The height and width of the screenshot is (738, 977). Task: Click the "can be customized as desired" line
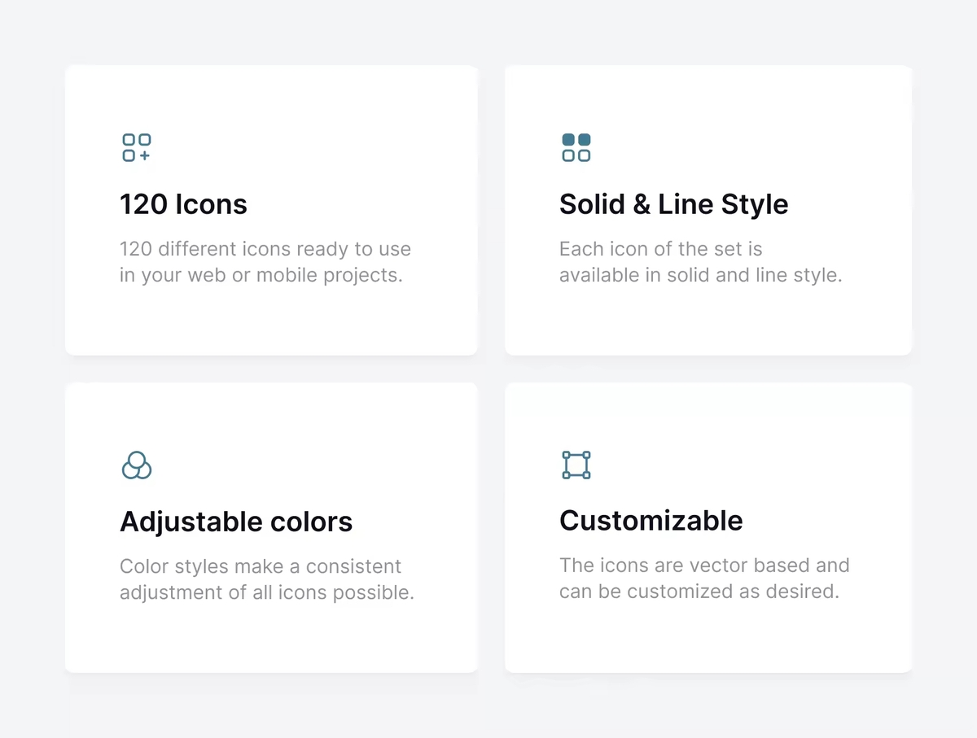coord(699,592)
